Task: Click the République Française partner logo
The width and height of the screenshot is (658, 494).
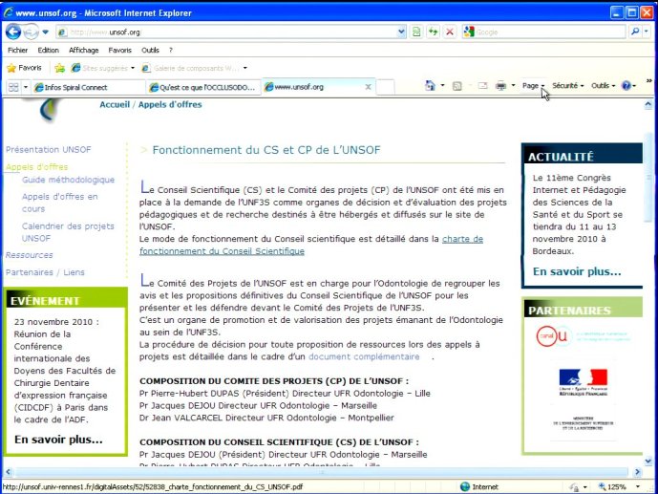Action: coord(583,382)
